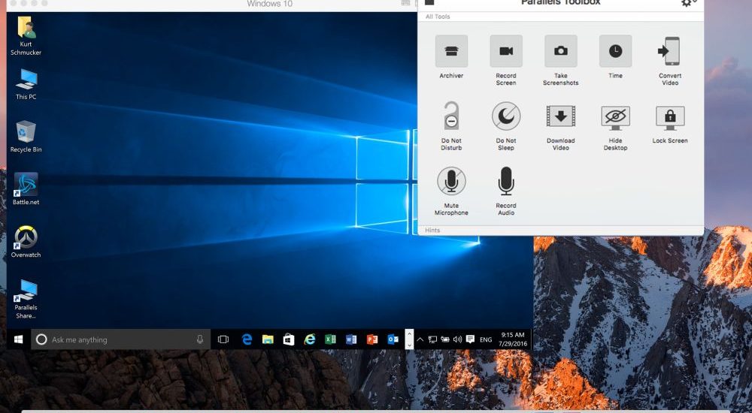Open the Windows Store from taskbar
Screen dimensions: 752x413
(289, 339)
